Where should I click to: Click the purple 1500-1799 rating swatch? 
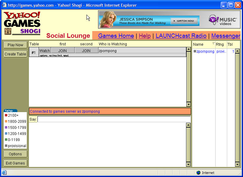point(6,127)
